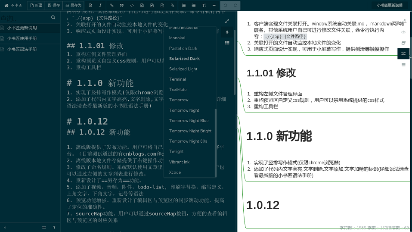
Task: Click the 1.0.12 heading in preview
Action: (263, 205)
